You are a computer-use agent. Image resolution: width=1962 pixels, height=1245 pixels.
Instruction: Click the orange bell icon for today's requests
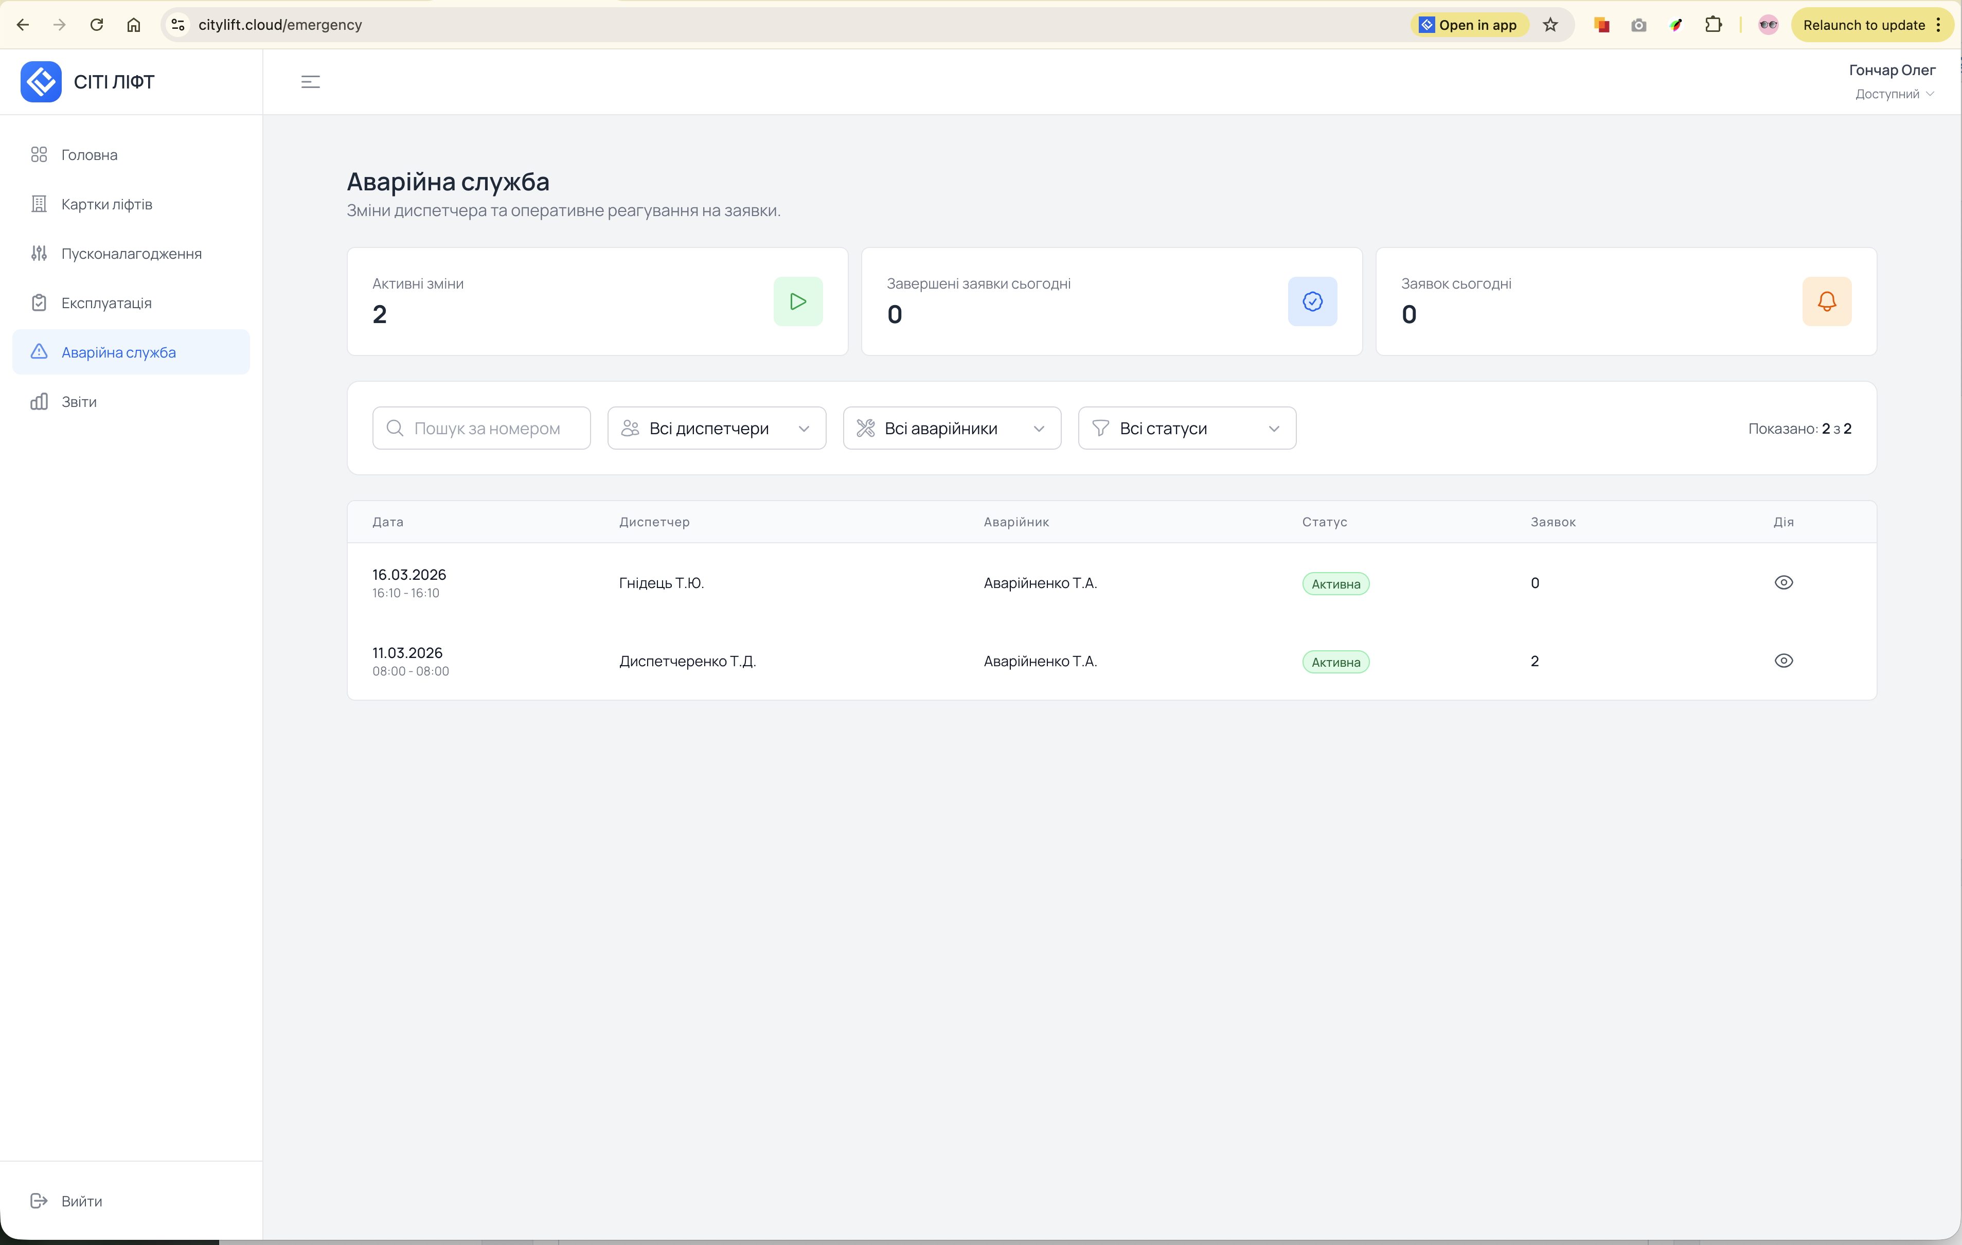click(1826, 301)
